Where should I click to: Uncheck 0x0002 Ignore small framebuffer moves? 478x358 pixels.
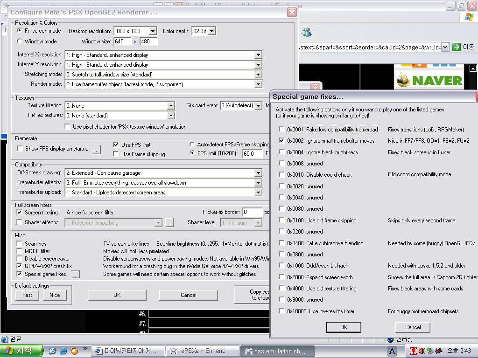click(x=281, y=141)
